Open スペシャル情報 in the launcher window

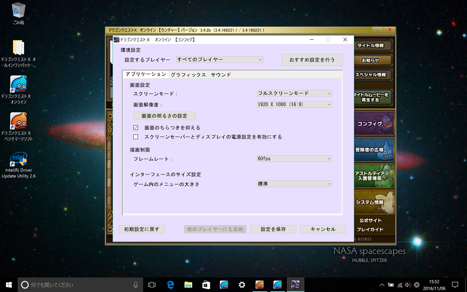point(372,75)
